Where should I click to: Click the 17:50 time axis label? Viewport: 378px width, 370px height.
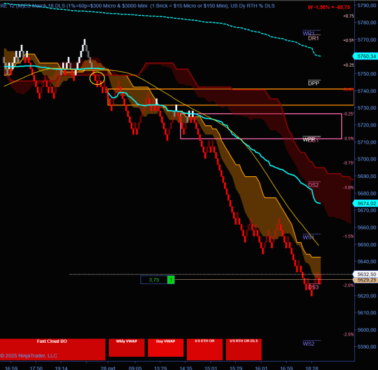[36, 368]
